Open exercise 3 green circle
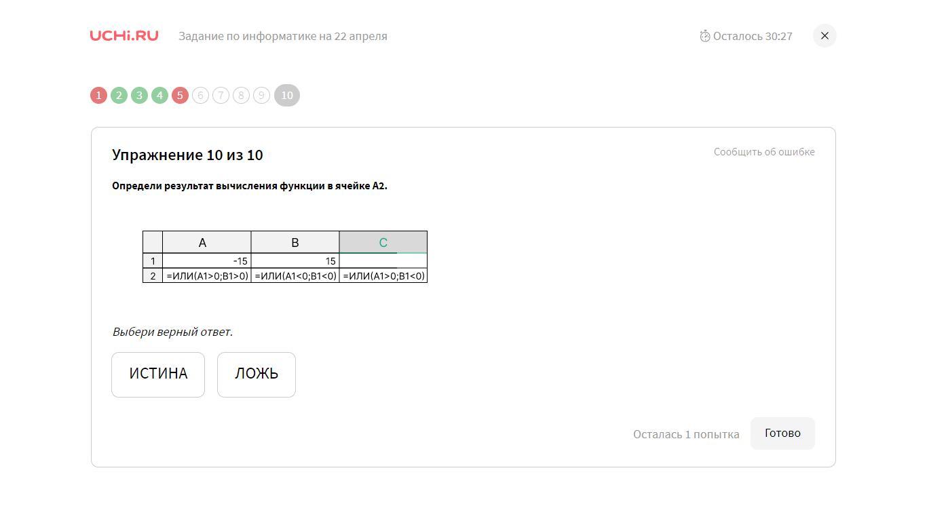The image size is (927, 521). click(139, 96)
